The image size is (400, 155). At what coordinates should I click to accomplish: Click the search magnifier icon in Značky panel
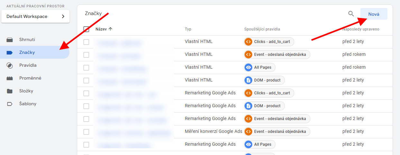(351, 14)
